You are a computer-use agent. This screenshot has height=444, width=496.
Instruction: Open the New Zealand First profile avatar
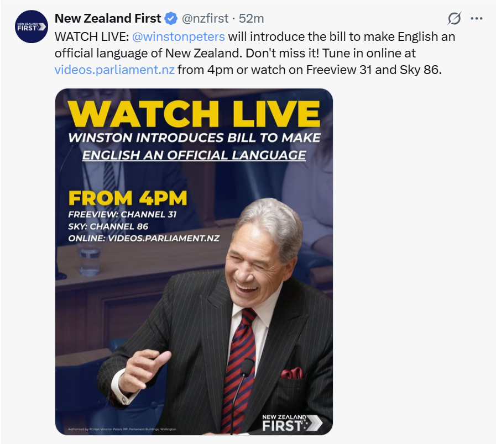pyautogui.click(x=32, y=27)
